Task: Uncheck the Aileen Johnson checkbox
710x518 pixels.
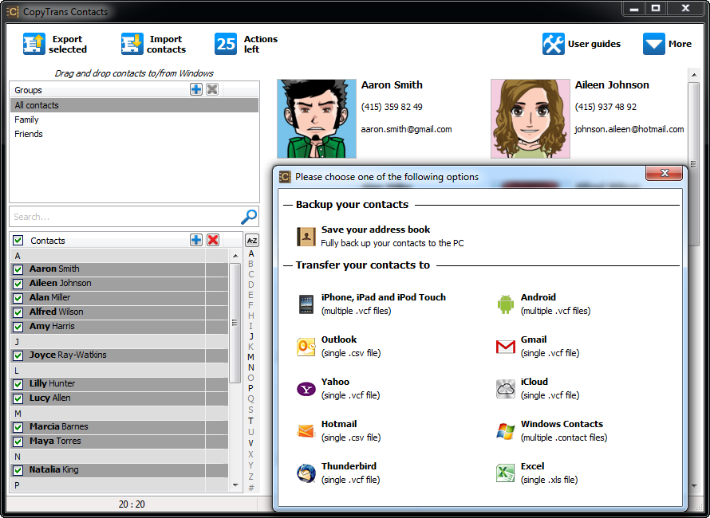Action: (18, 284)
